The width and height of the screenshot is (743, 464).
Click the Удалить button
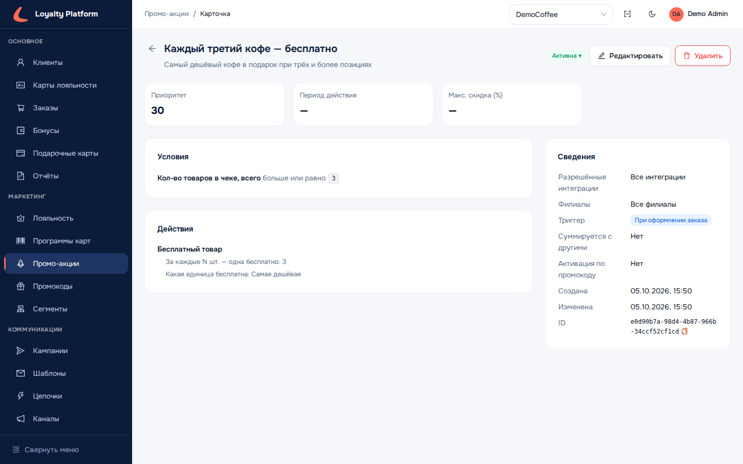(x=702, y=56)
